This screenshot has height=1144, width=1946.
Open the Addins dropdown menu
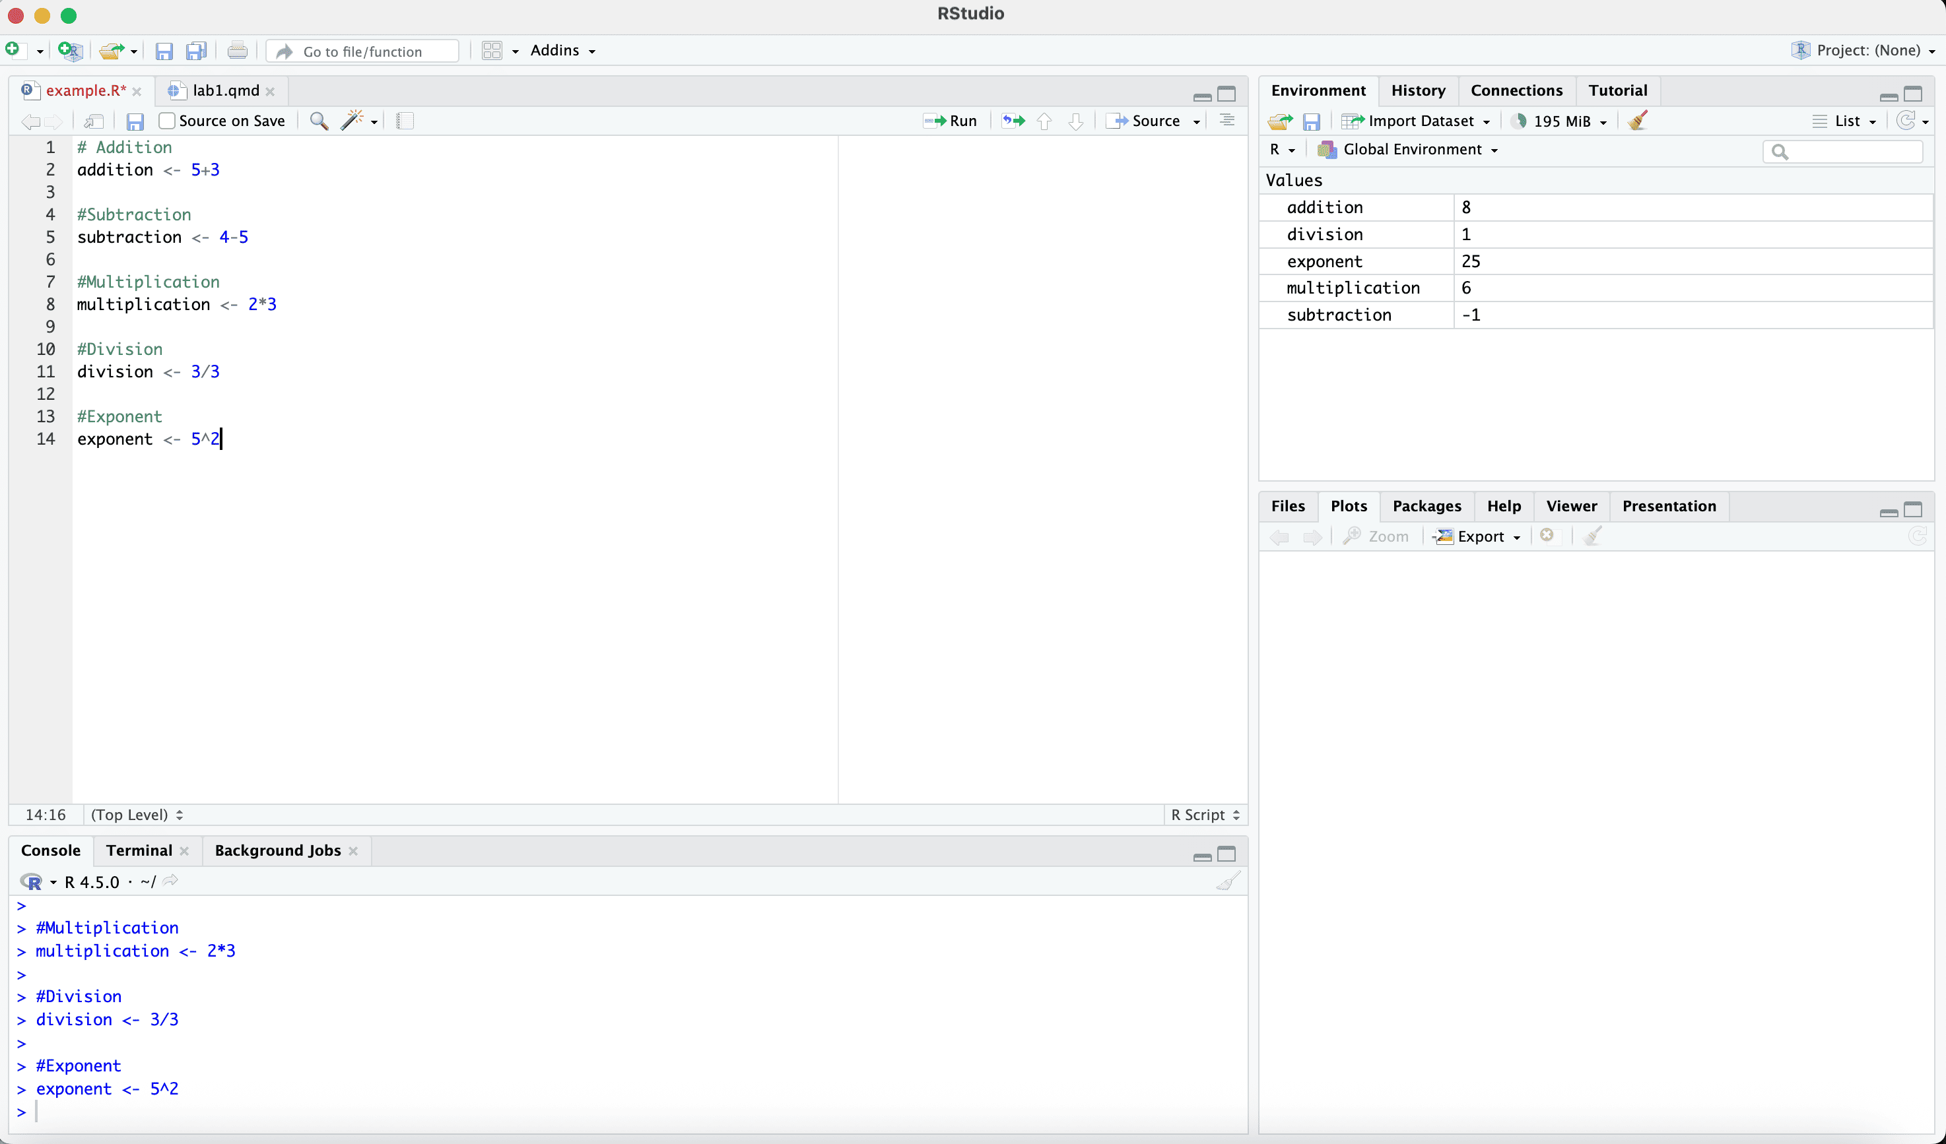click(562, 50)
